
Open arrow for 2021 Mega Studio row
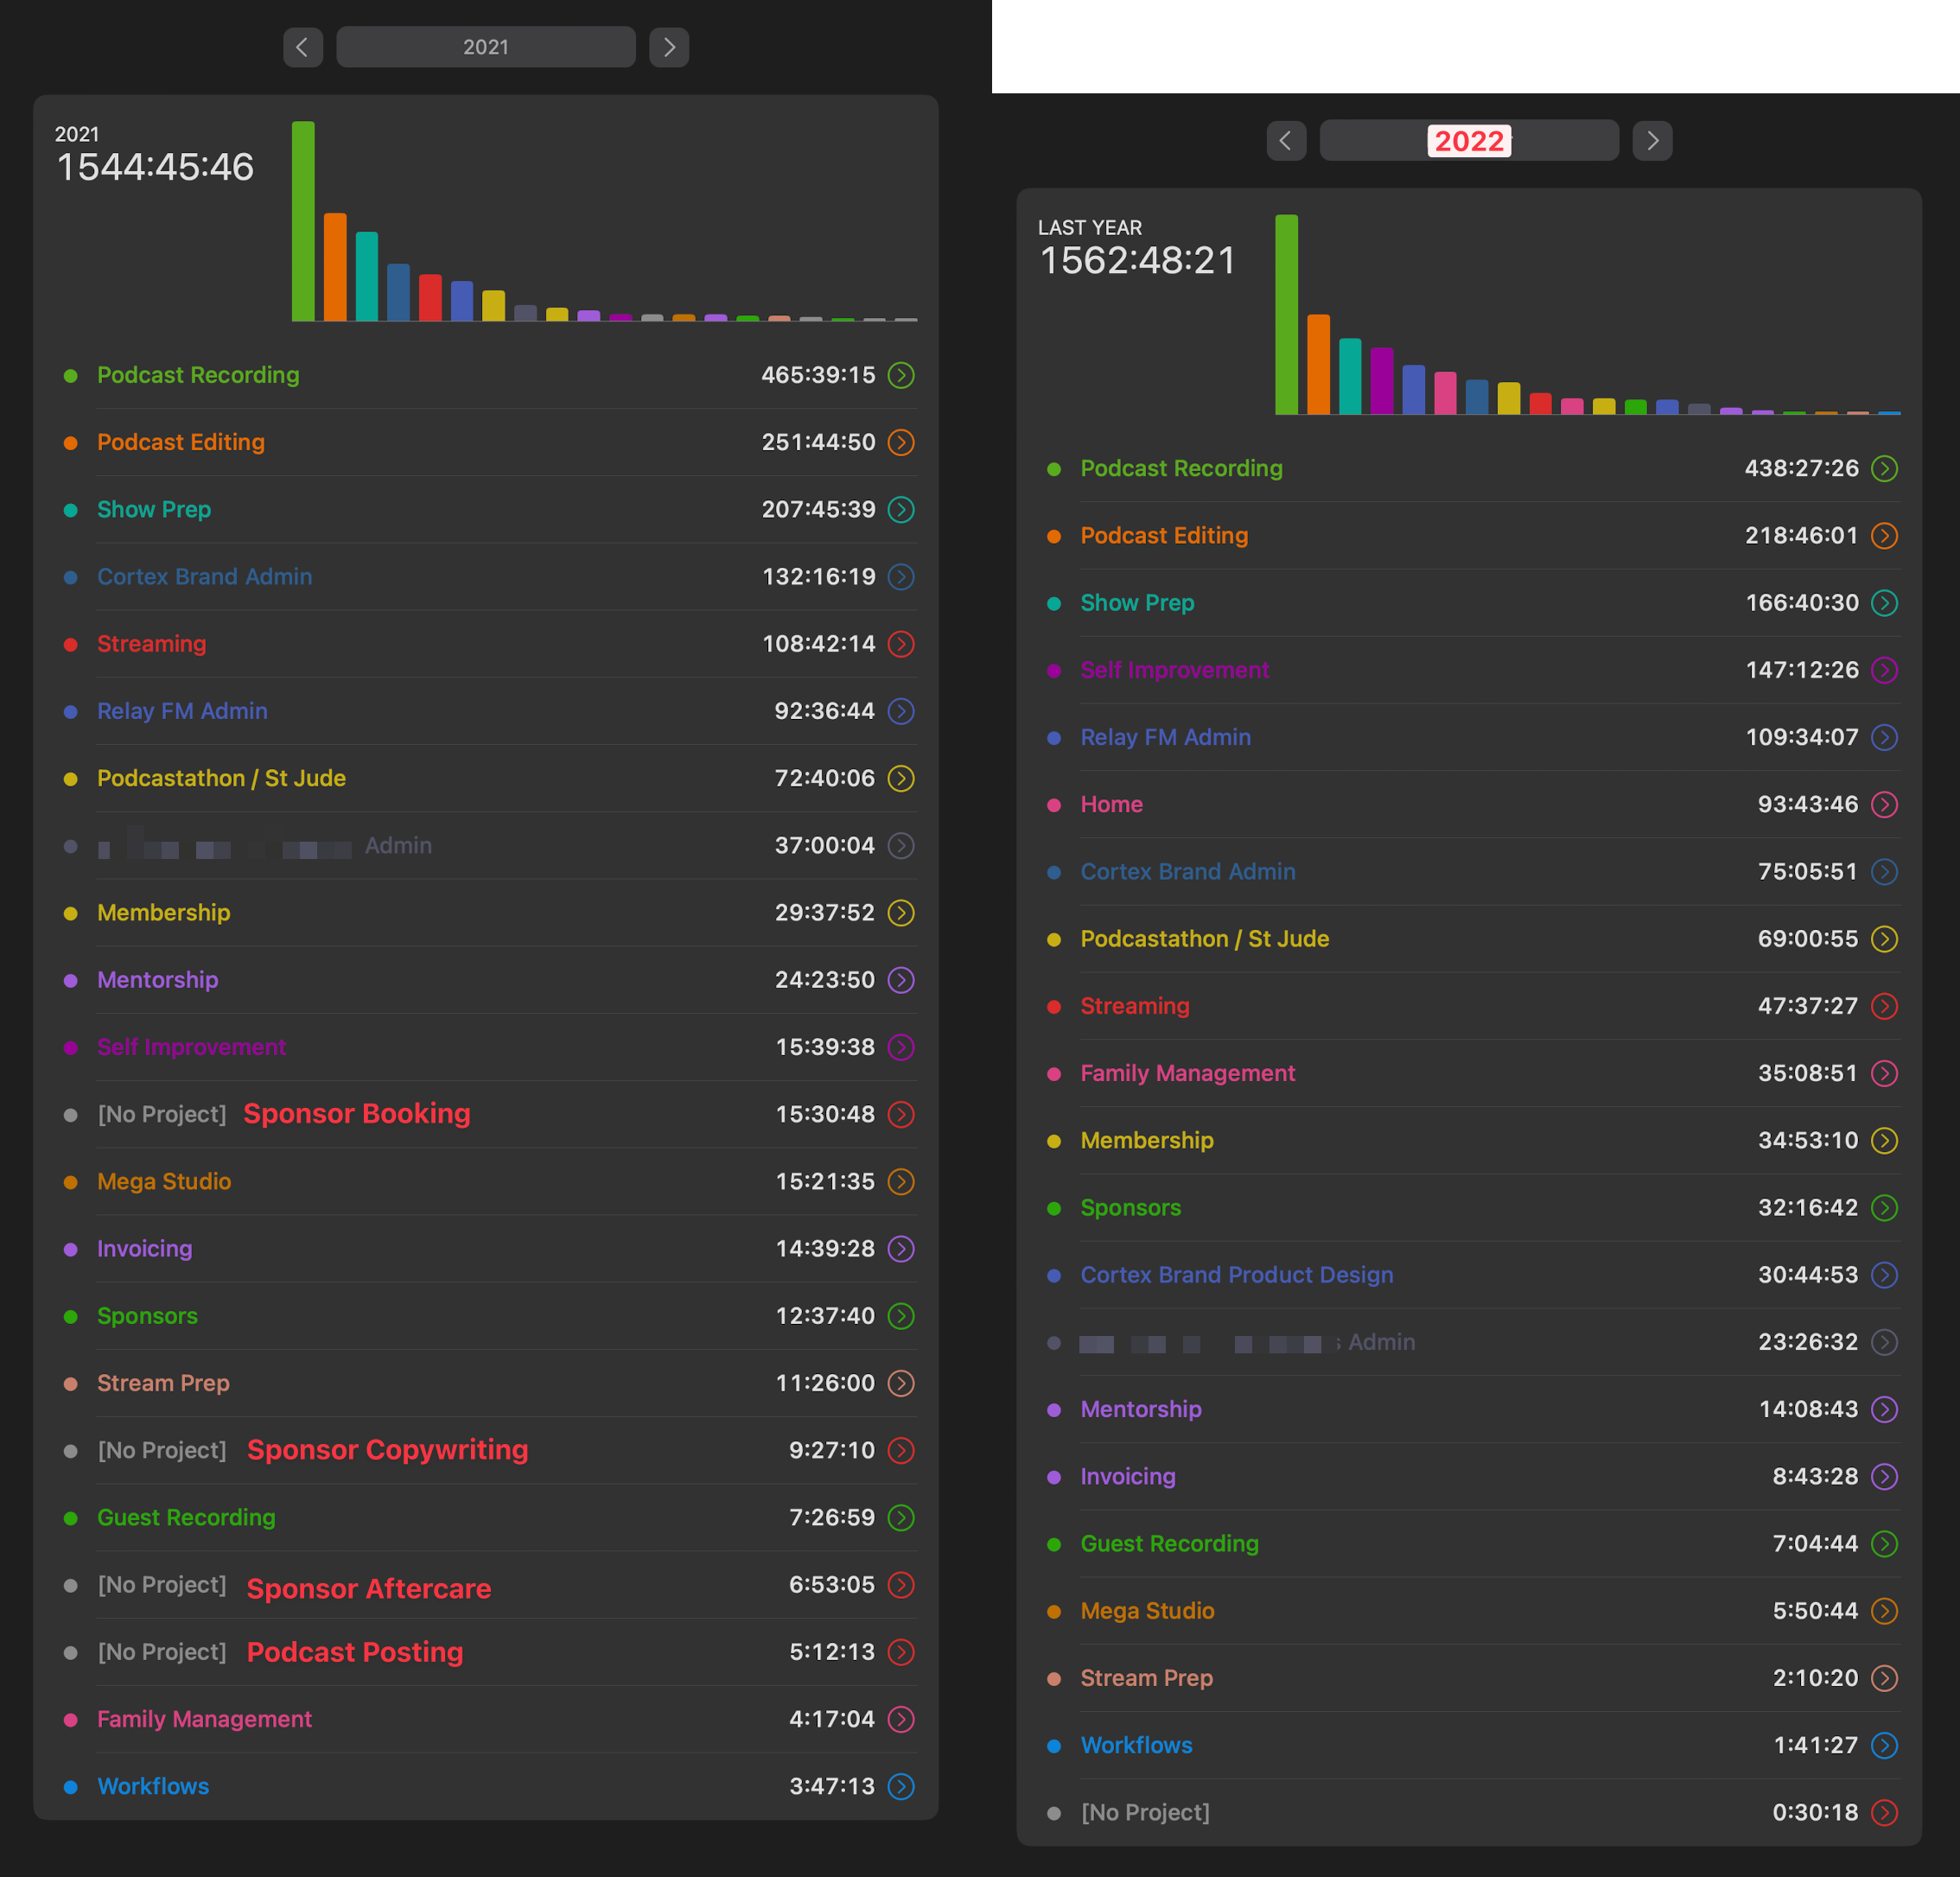(x=901, y=1181)
